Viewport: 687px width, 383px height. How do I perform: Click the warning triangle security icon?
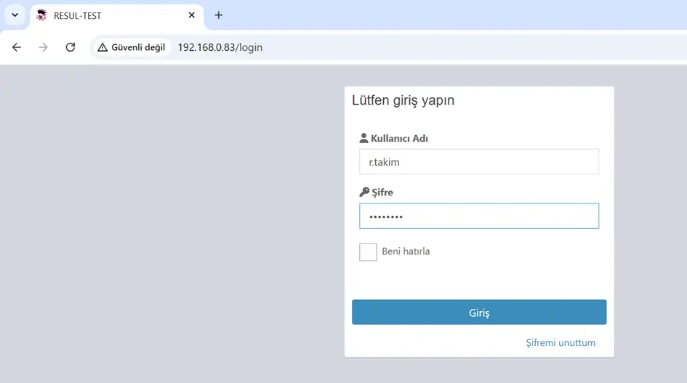(x=103, y=47)
